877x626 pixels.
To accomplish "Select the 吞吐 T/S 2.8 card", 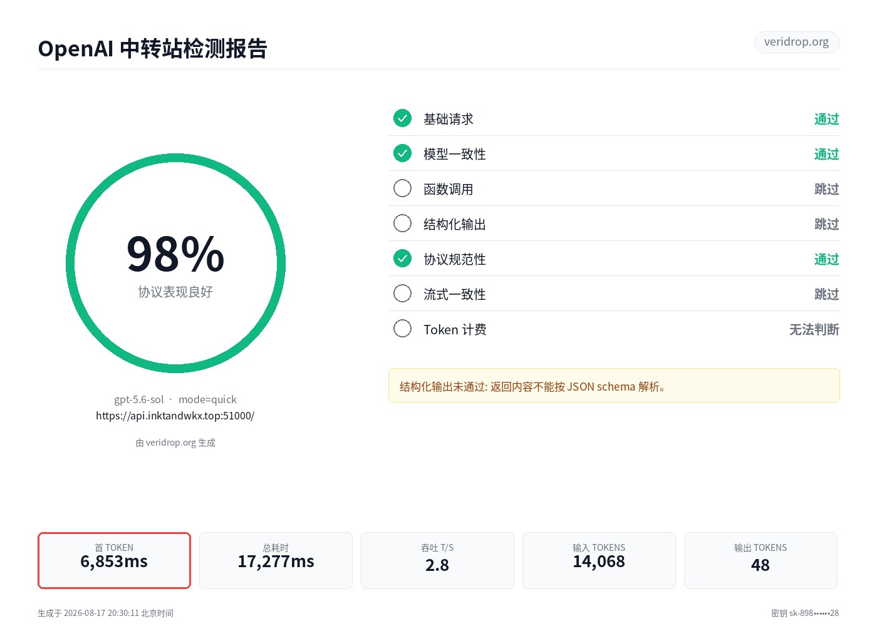I will pos(437,560).
